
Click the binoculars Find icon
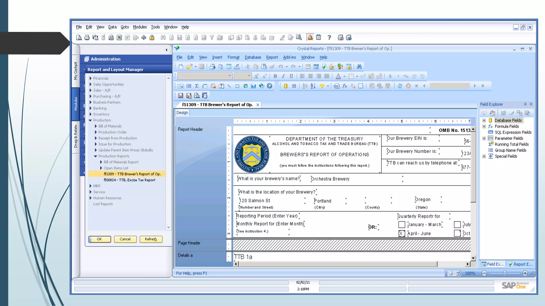(x=359, y=67)
